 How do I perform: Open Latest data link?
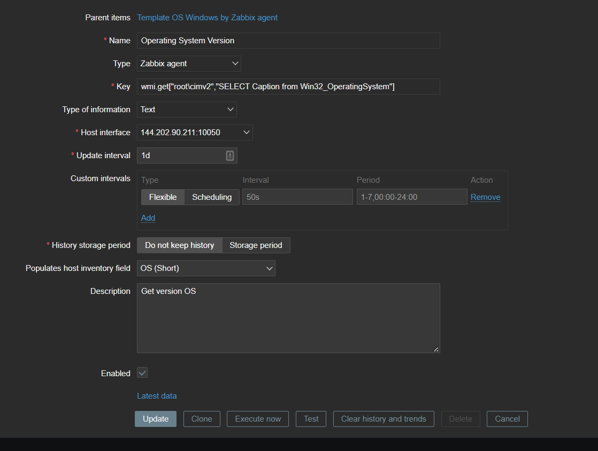(157, 396)
